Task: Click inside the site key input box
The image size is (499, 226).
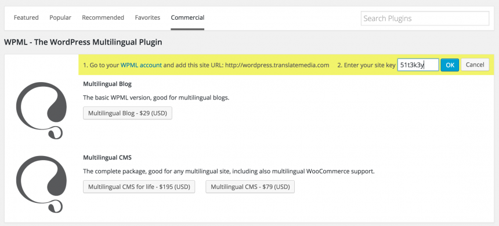Action: pos(418,65)
